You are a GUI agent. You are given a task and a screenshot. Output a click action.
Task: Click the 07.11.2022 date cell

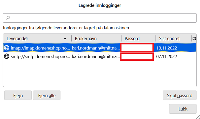click(x=167, y=56)
